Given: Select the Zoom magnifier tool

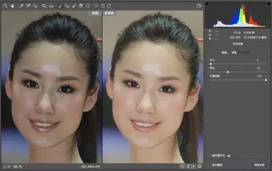Looking at the screenshot, I should point(6,6).
